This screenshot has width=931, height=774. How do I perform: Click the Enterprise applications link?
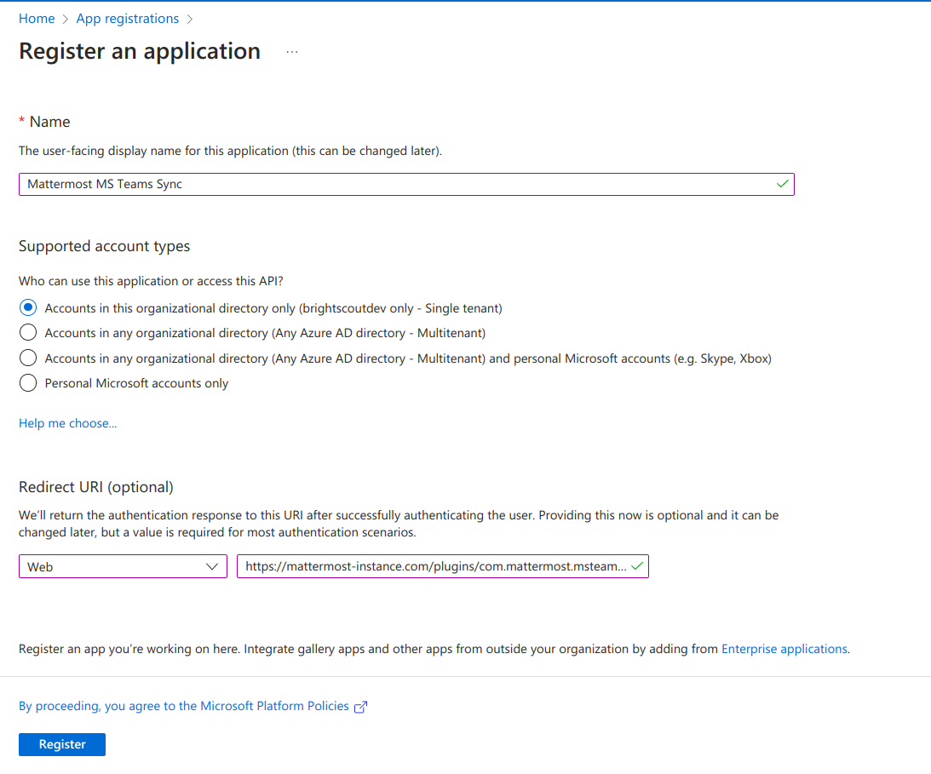click(784, 648)
